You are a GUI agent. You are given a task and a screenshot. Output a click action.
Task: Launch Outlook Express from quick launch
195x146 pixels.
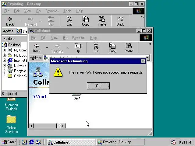[x=38, y=142]
